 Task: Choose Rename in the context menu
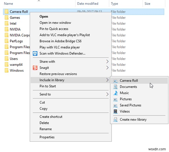(x=46, y=129)
